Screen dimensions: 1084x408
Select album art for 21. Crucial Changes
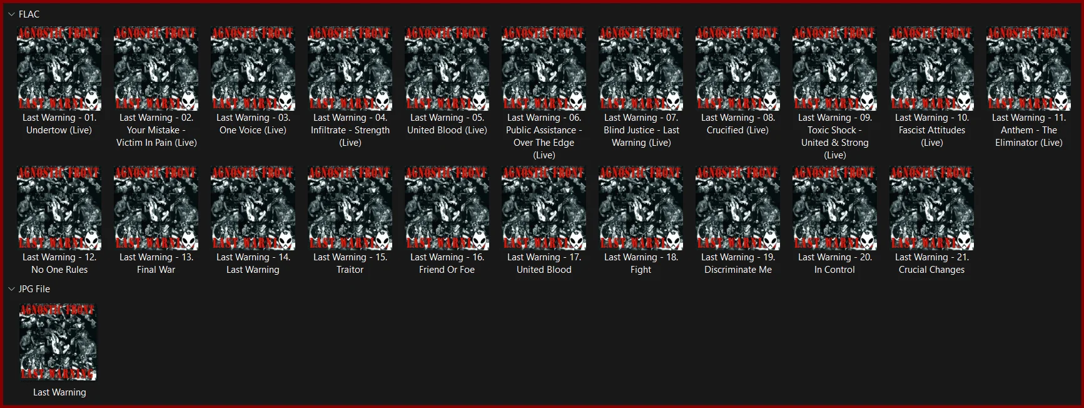pyautogui.click(x=932, y=208)
